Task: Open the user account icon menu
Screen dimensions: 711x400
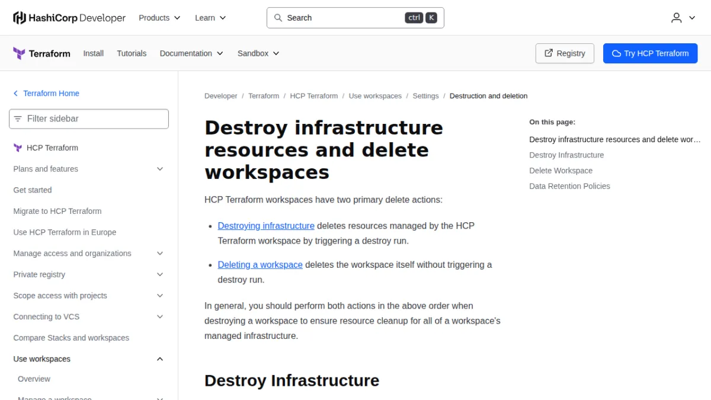Action: tap(683, 18)
